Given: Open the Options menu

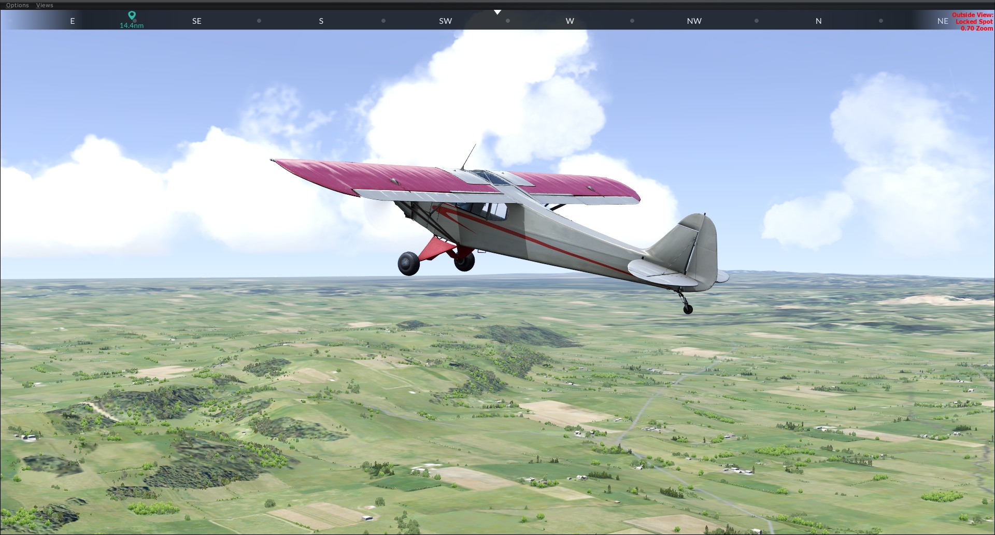Looking at the screenshot, I should point(18,5).
